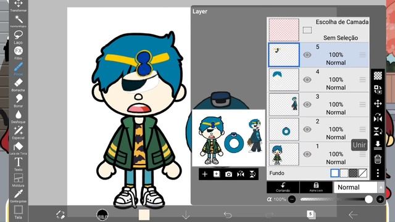This screenshot has width=395, height=222.
Task: Go back with the left arrow
Action: (353, 215)
